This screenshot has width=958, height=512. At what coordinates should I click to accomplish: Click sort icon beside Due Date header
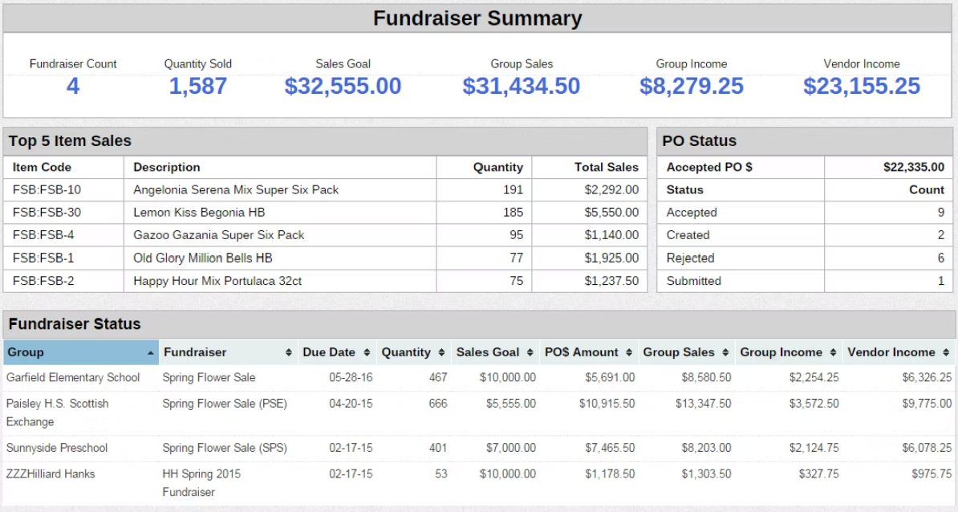tap(367, 353)
